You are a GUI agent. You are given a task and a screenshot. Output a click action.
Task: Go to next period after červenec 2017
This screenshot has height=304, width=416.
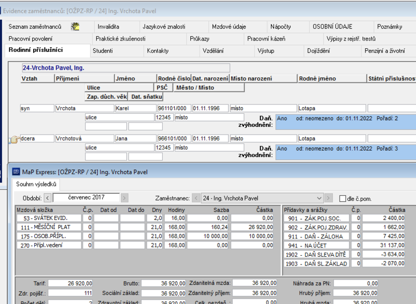(124, 198)
